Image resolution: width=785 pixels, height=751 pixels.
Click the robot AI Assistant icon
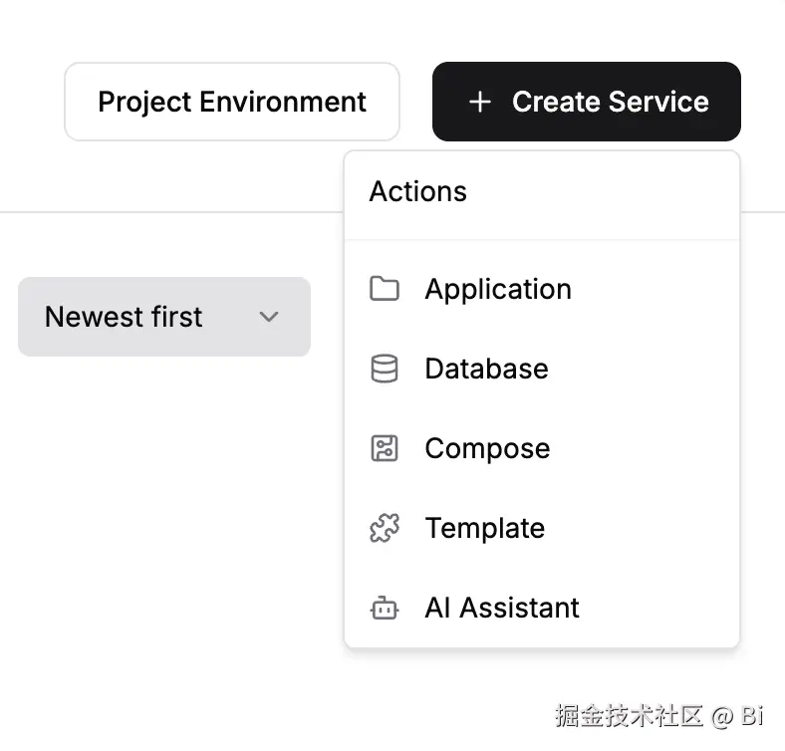pyautogui.click(x=385, y=608)
